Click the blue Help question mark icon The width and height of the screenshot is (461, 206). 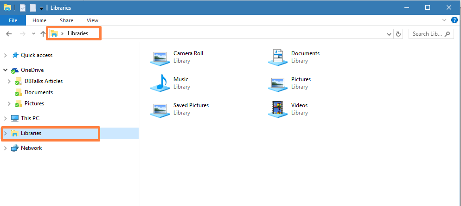pos(455,20)
